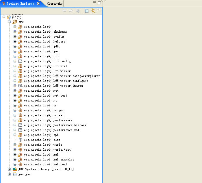The image size is (202, 183).
Task: Select org.apache.log4j.lf5.viewer.configure row
Action: click(x=56, y=81)
